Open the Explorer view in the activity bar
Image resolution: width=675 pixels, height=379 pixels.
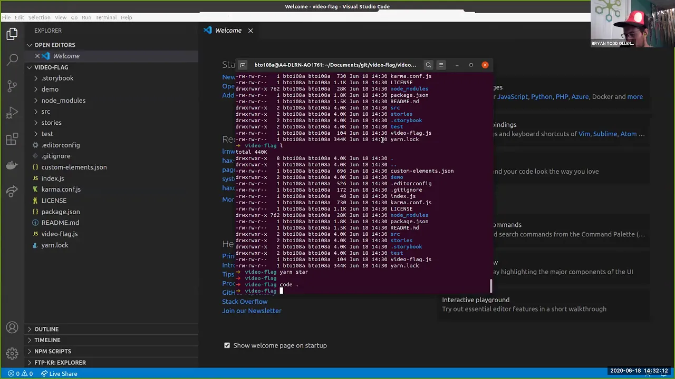pyautogui.click(x=12, y=34)
